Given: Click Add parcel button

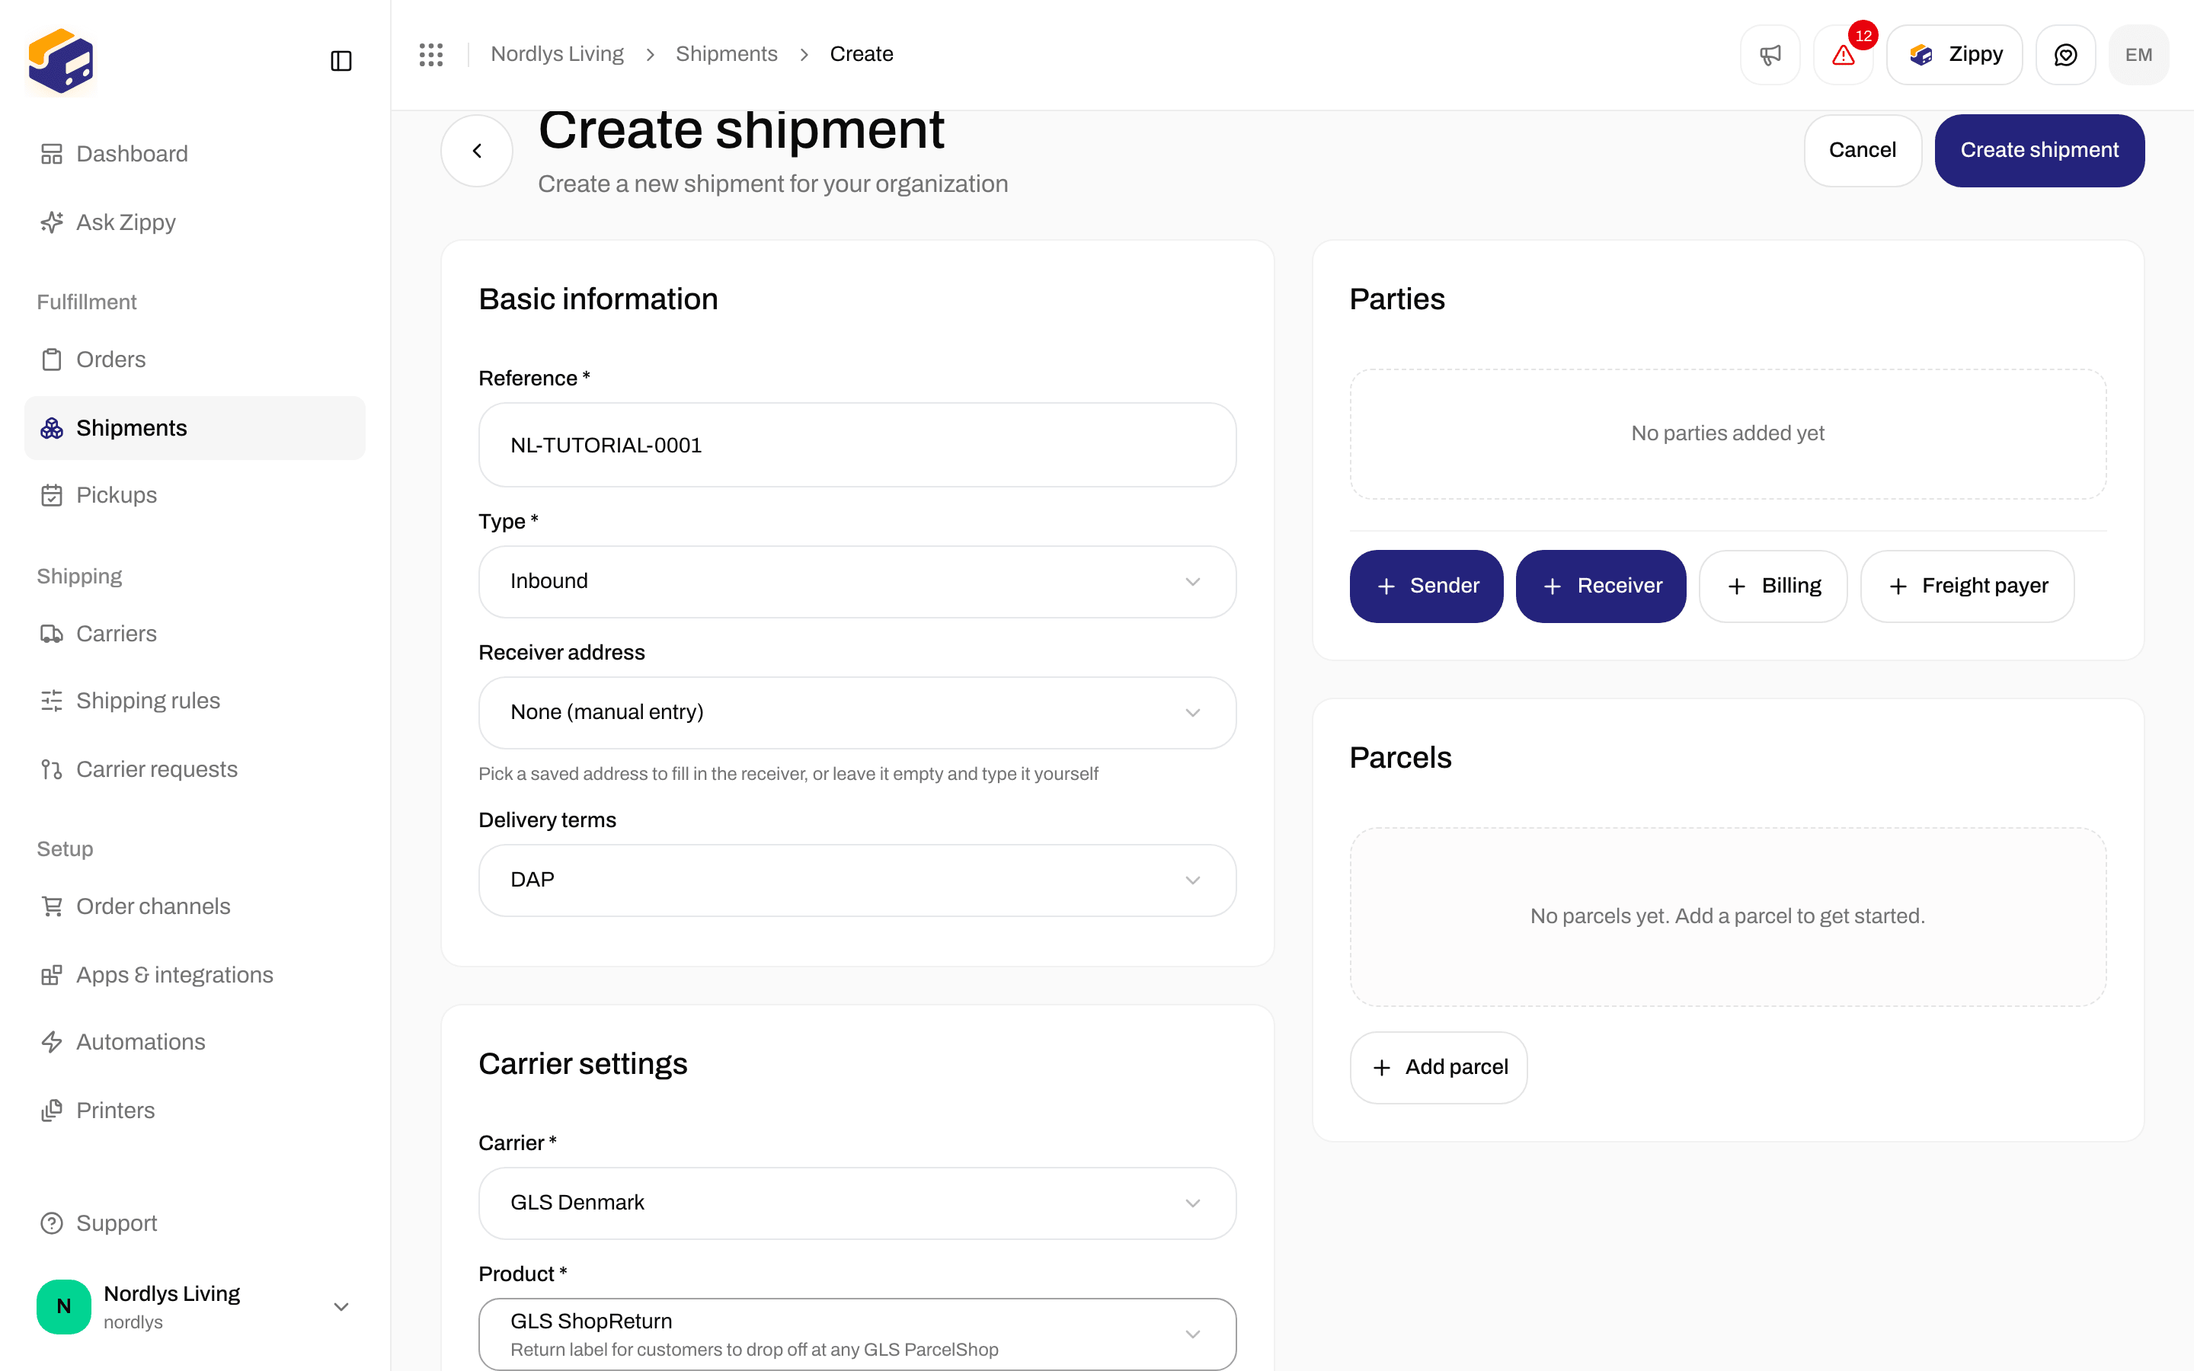Looking at the screenshot, I should [x=1439, y=1067].
